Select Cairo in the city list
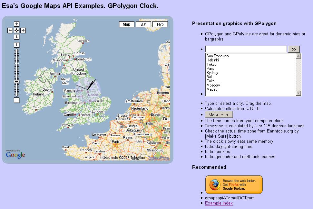Viewport: 313px width, 209px height. click(x=210, y=81)
